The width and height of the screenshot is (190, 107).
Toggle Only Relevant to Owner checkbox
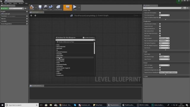click(x=160, y=24)
